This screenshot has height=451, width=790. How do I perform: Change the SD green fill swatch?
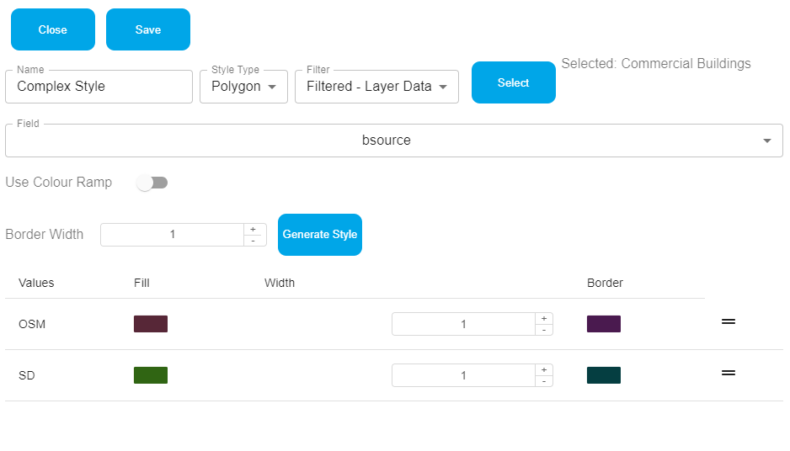click(x=151, y=375)
